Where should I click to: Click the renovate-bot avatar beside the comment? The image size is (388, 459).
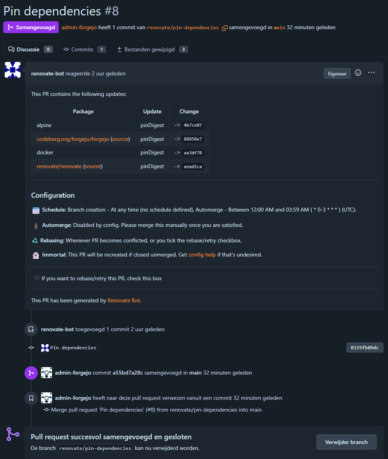[13, 70]
